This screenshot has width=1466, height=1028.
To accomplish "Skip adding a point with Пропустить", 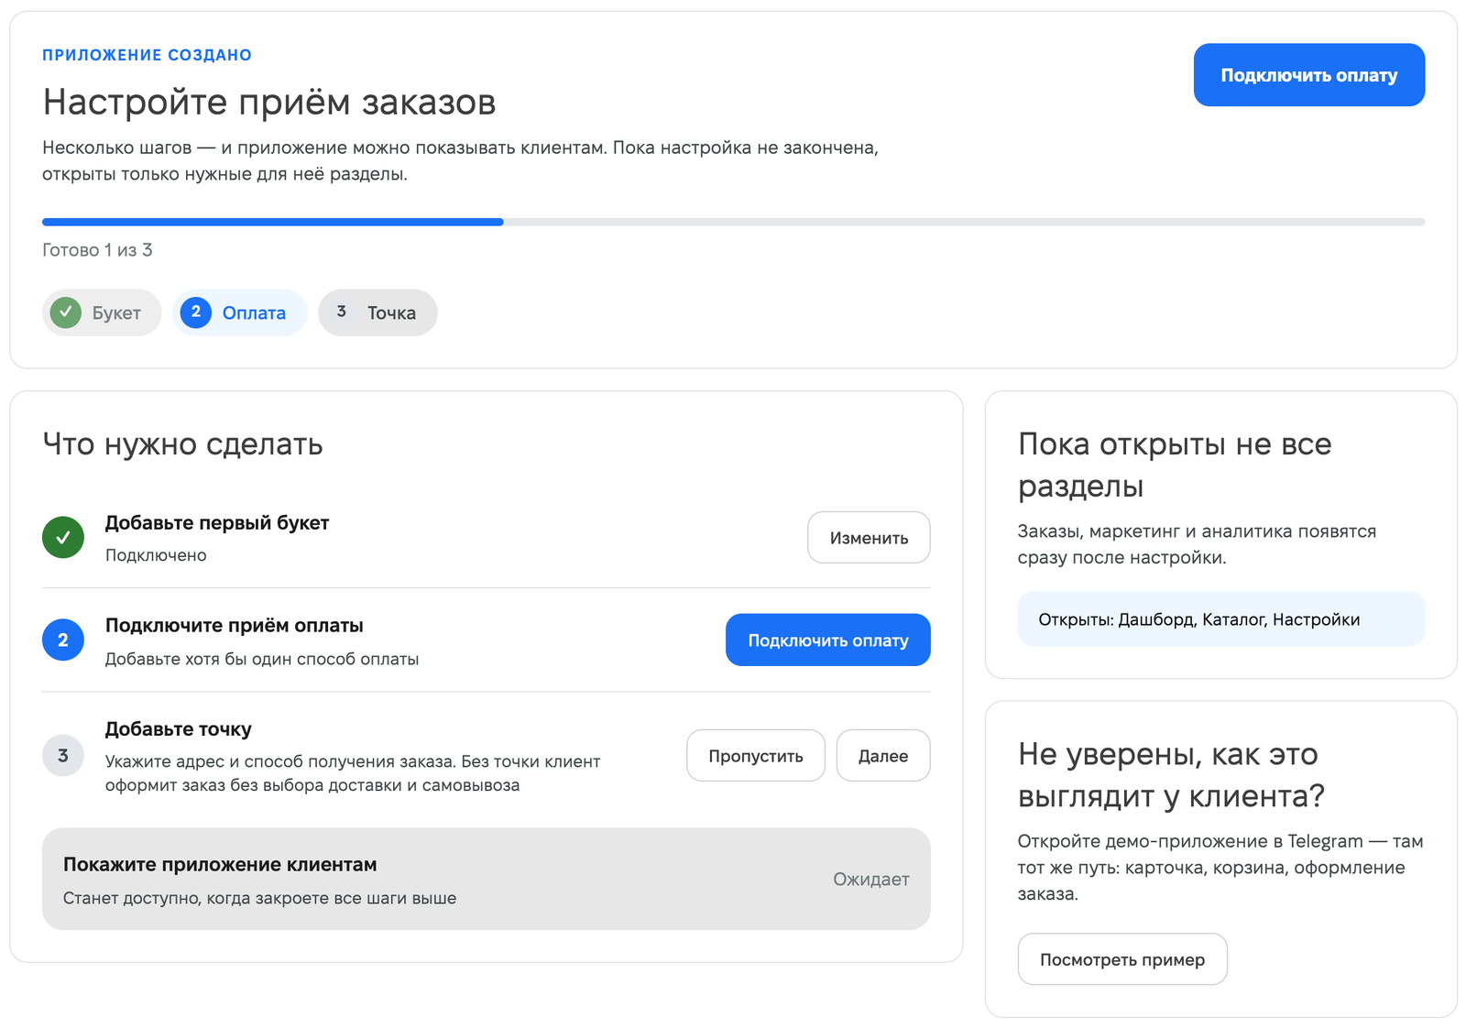I will pos(756,756).
